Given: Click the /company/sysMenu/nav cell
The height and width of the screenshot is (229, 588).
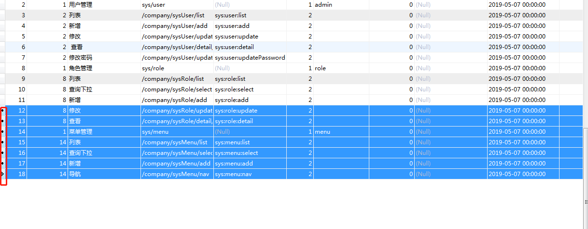Looking at the screenshot, I should pyautogui.click(x=177, y=174).
